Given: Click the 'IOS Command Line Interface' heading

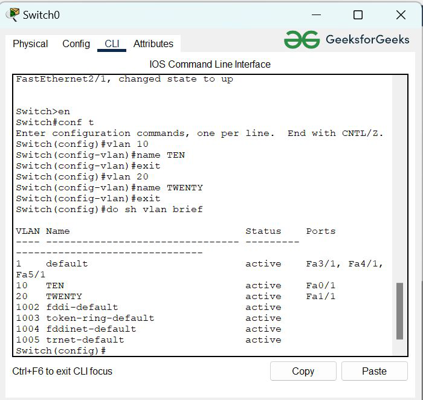Looking at the screenshot, I should point(210,64).
